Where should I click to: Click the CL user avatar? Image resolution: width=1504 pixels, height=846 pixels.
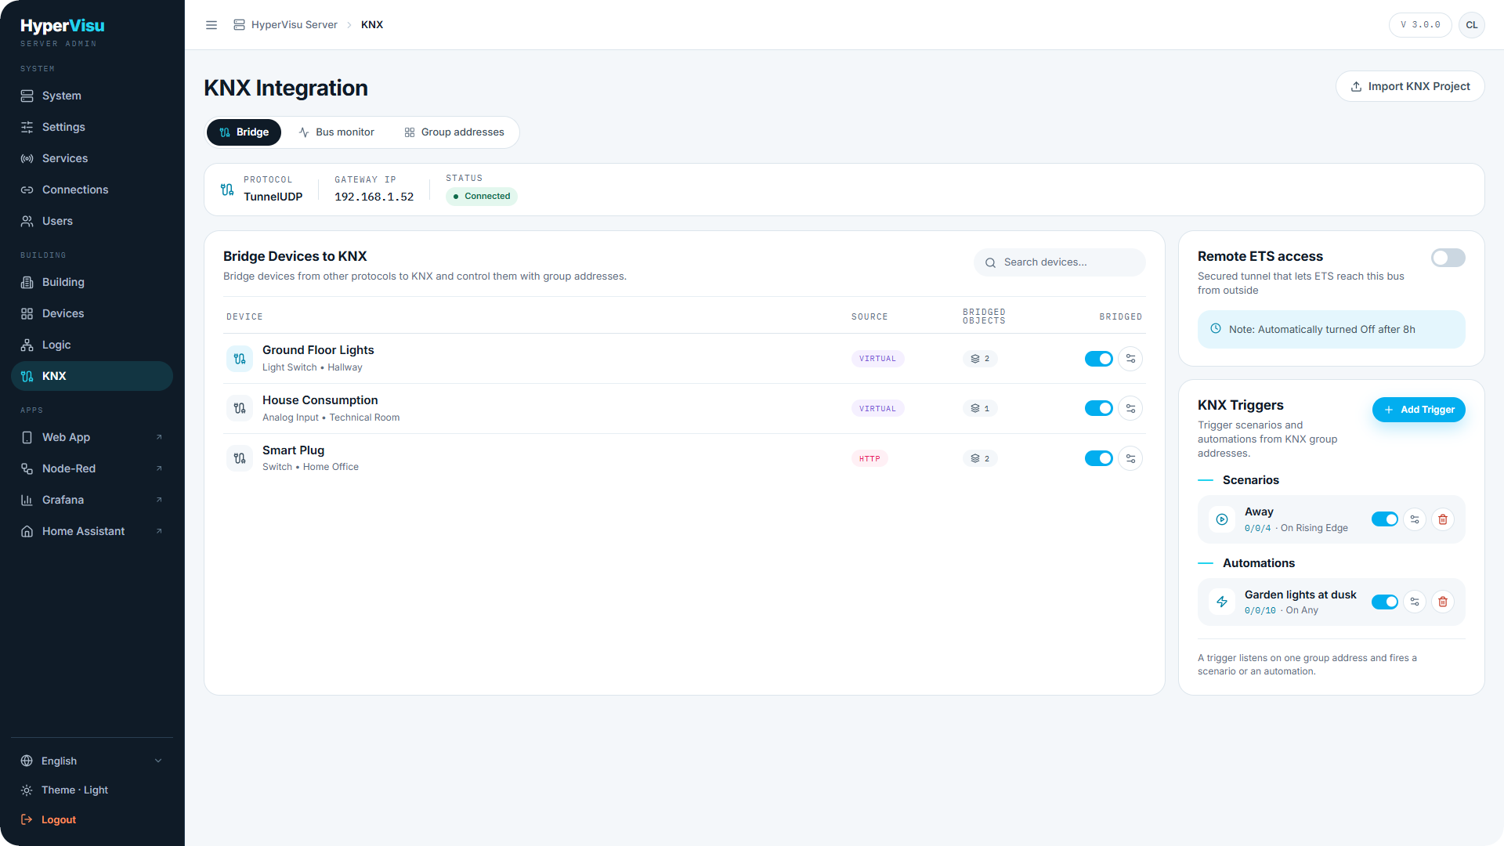point(1472,25)
